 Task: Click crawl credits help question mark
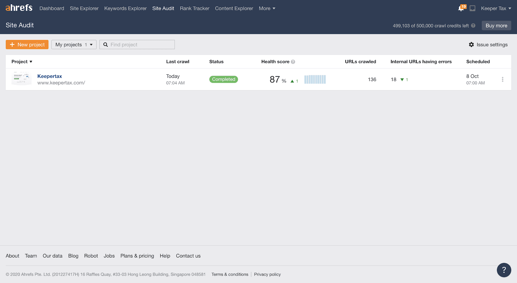click(473, 26)
